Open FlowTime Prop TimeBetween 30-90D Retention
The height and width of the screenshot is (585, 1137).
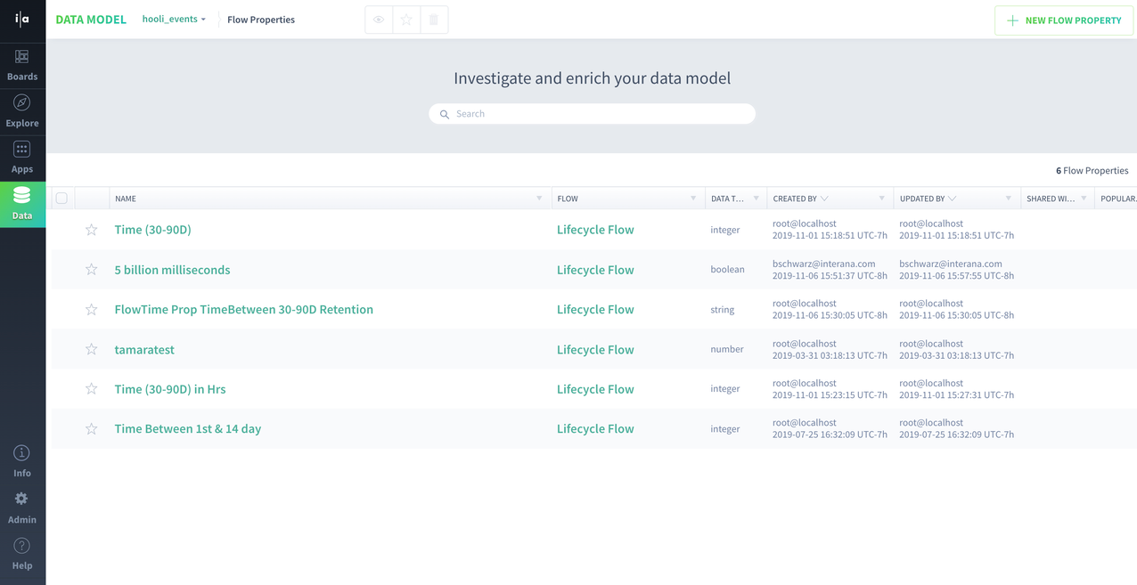[243, 310]
